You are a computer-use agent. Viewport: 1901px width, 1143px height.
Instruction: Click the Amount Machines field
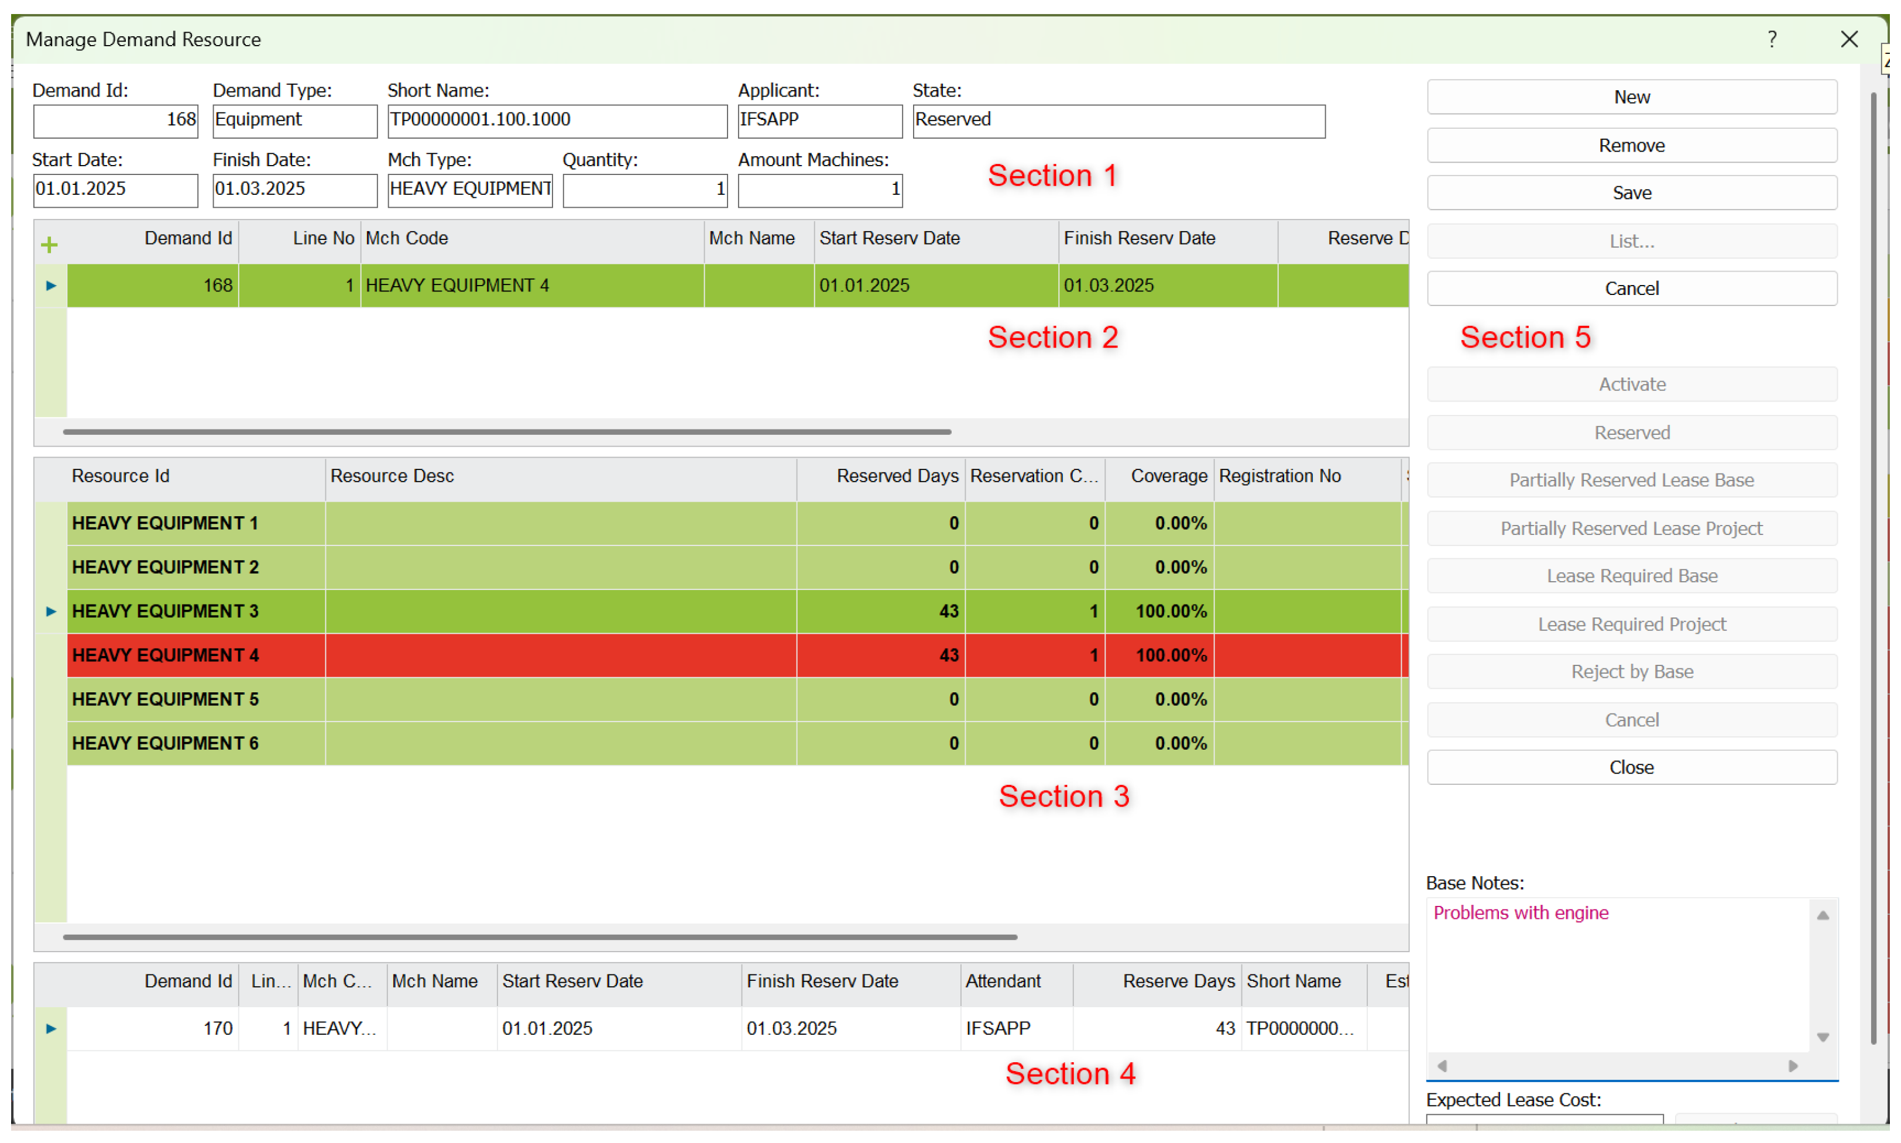click(819, 190)
